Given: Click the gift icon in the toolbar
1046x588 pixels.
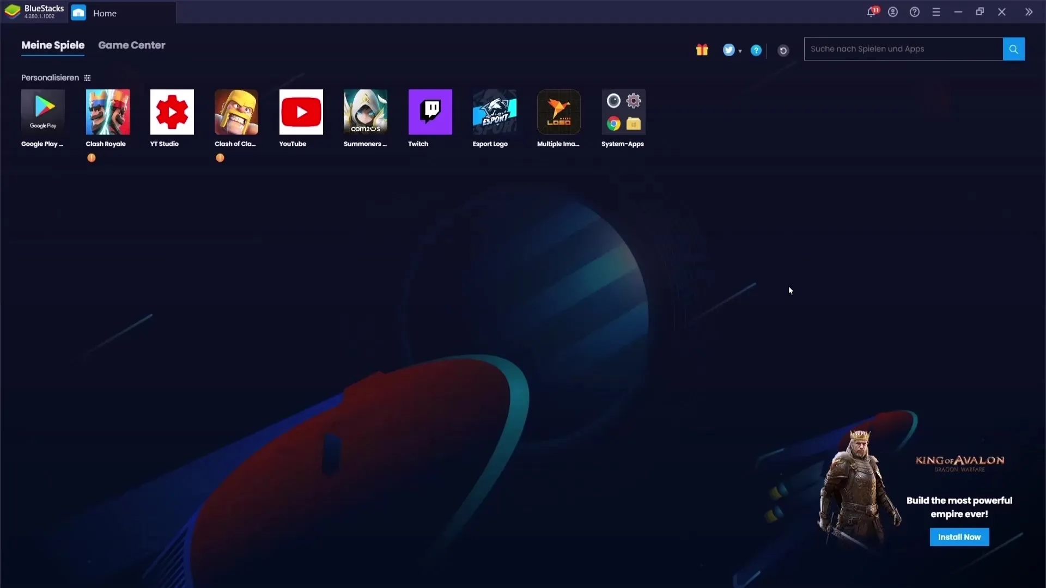Looking at the screenshot, I should pyautogui.click(x=702, y=50).
